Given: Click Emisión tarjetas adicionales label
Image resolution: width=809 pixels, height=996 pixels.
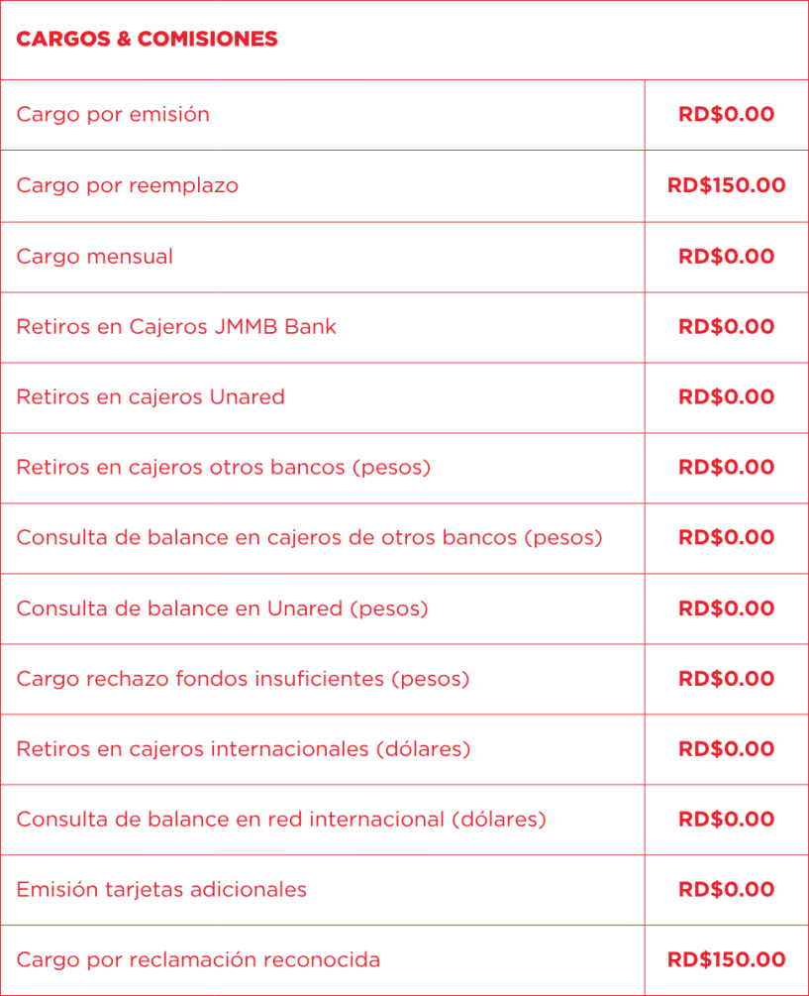Looking at the screenshot, I should [x=161, y=890].
